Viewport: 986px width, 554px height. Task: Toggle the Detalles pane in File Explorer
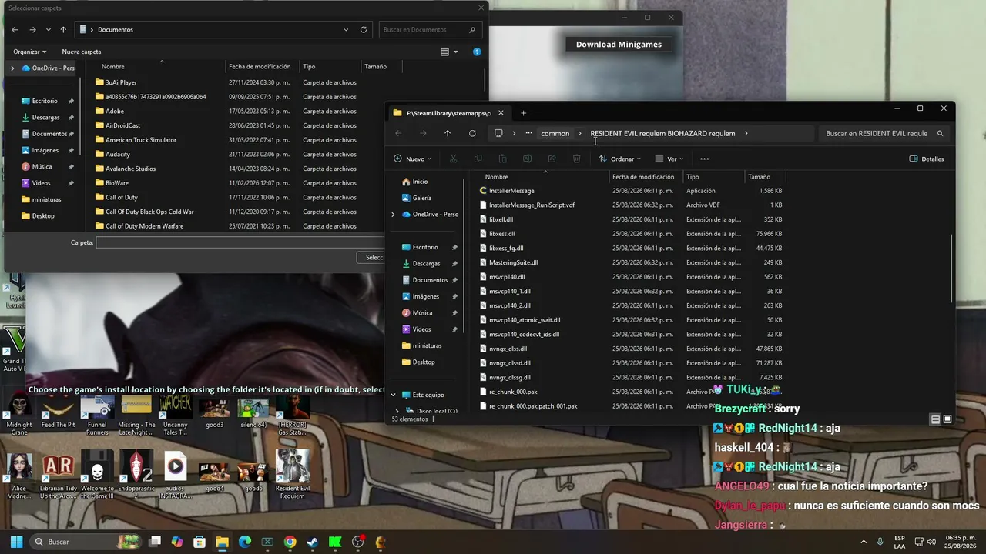(x=927, y=159)
